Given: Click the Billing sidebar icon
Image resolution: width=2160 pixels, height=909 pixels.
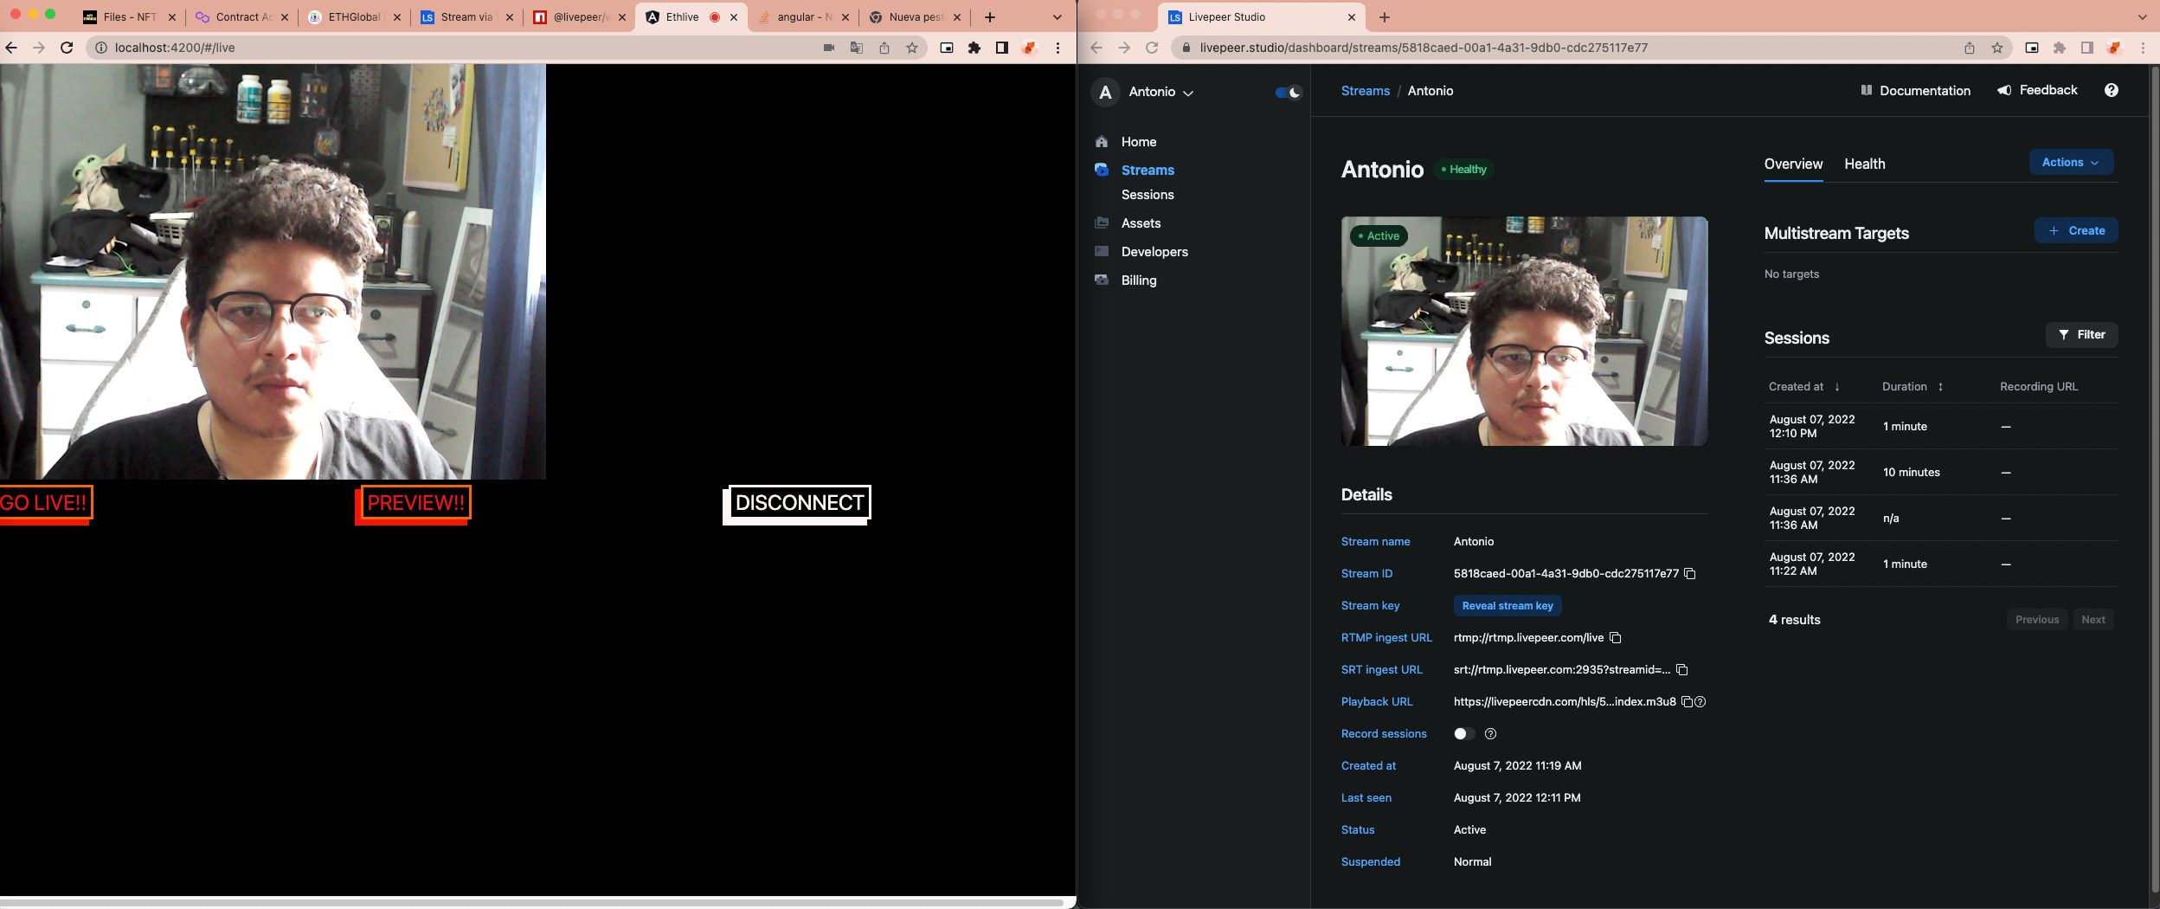Looking at the screenshot, I should coord(1102,280).
